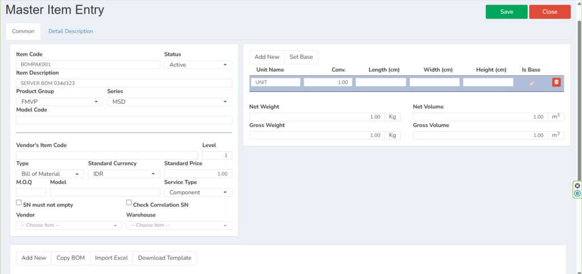The height and width of the screenshot is (274, 582).
Task: Click the Model Code input field
Action: 124,120
